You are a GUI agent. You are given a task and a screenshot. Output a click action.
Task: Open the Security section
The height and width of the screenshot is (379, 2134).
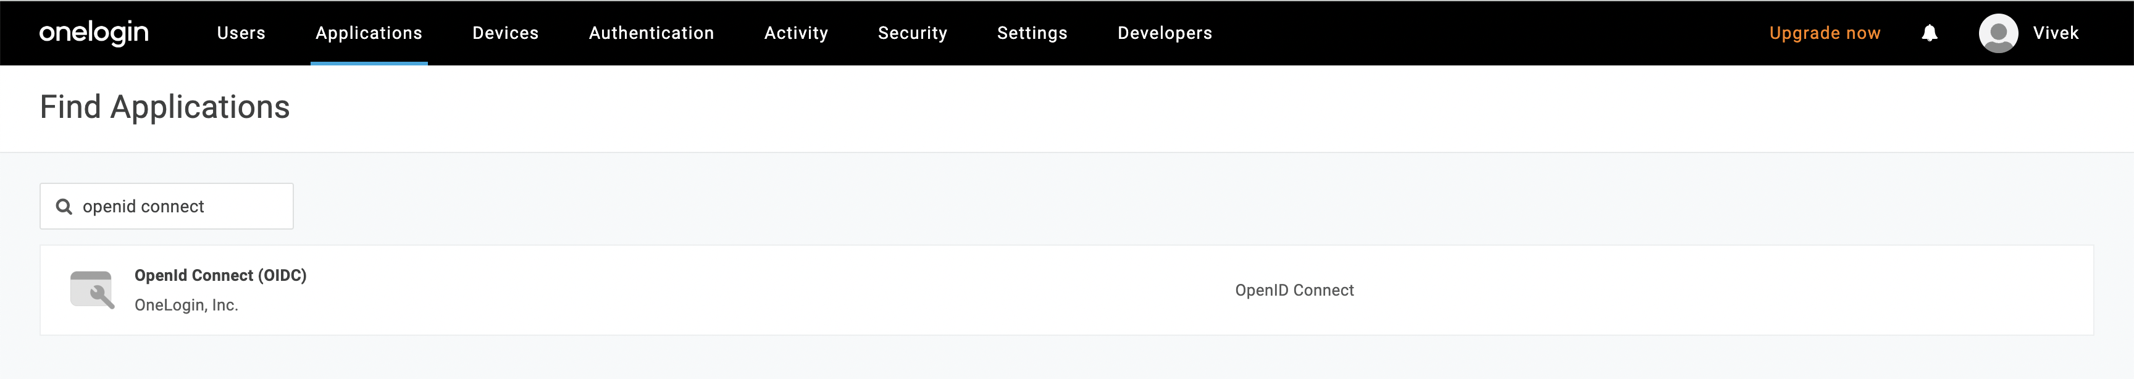(x=912, y=32)
